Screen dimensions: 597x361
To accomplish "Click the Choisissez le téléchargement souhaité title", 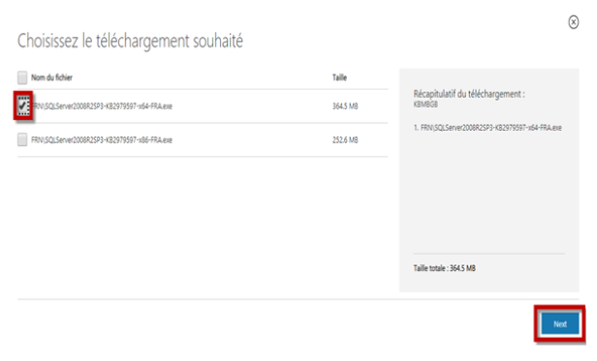I will pos(130,41).
